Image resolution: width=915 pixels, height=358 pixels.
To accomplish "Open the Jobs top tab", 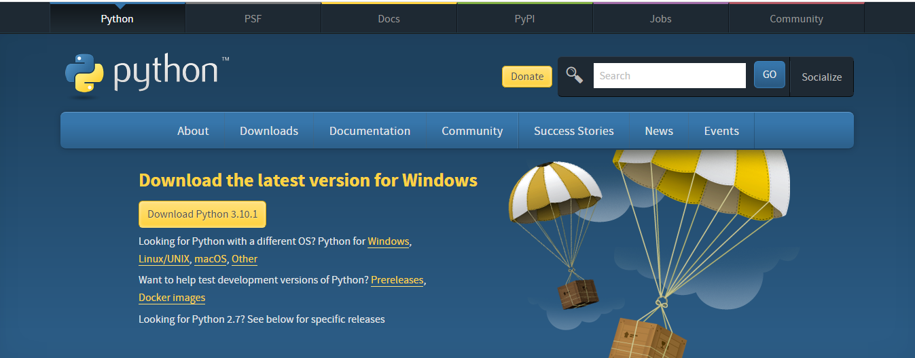I will point(660,19).
